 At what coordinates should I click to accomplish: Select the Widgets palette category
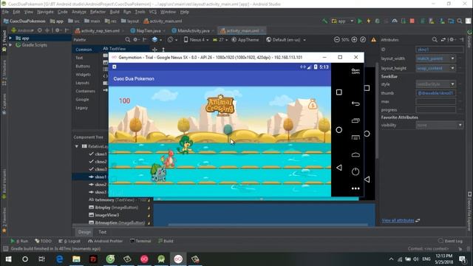point(83,74)
